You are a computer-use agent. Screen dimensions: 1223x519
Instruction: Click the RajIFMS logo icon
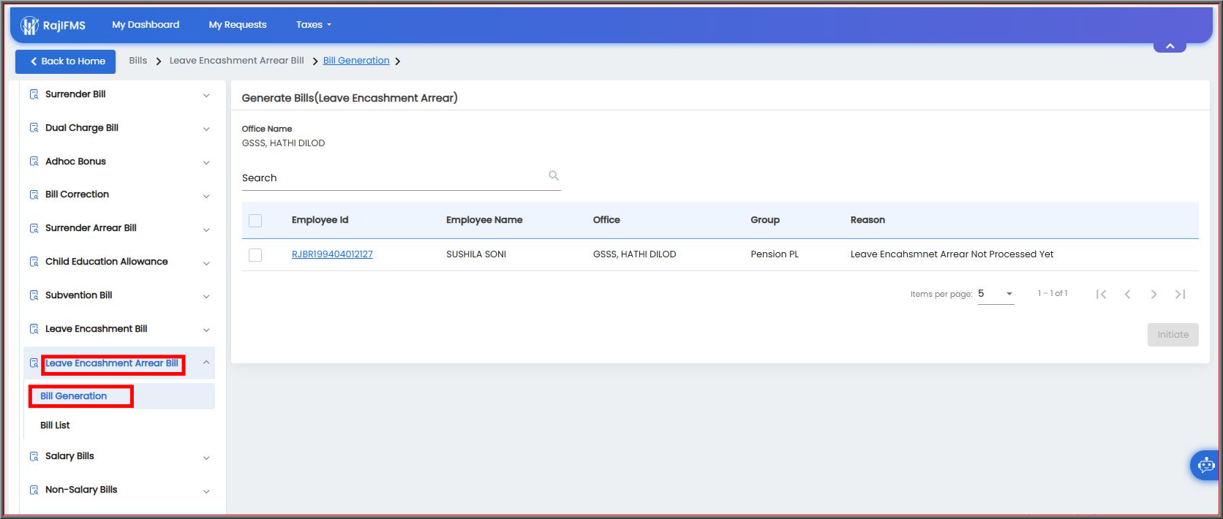(29, 26)
